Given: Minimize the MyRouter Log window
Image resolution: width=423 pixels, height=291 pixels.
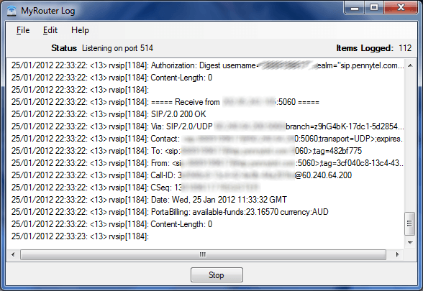Looking at the screenshot, I should tap(355, 7).
